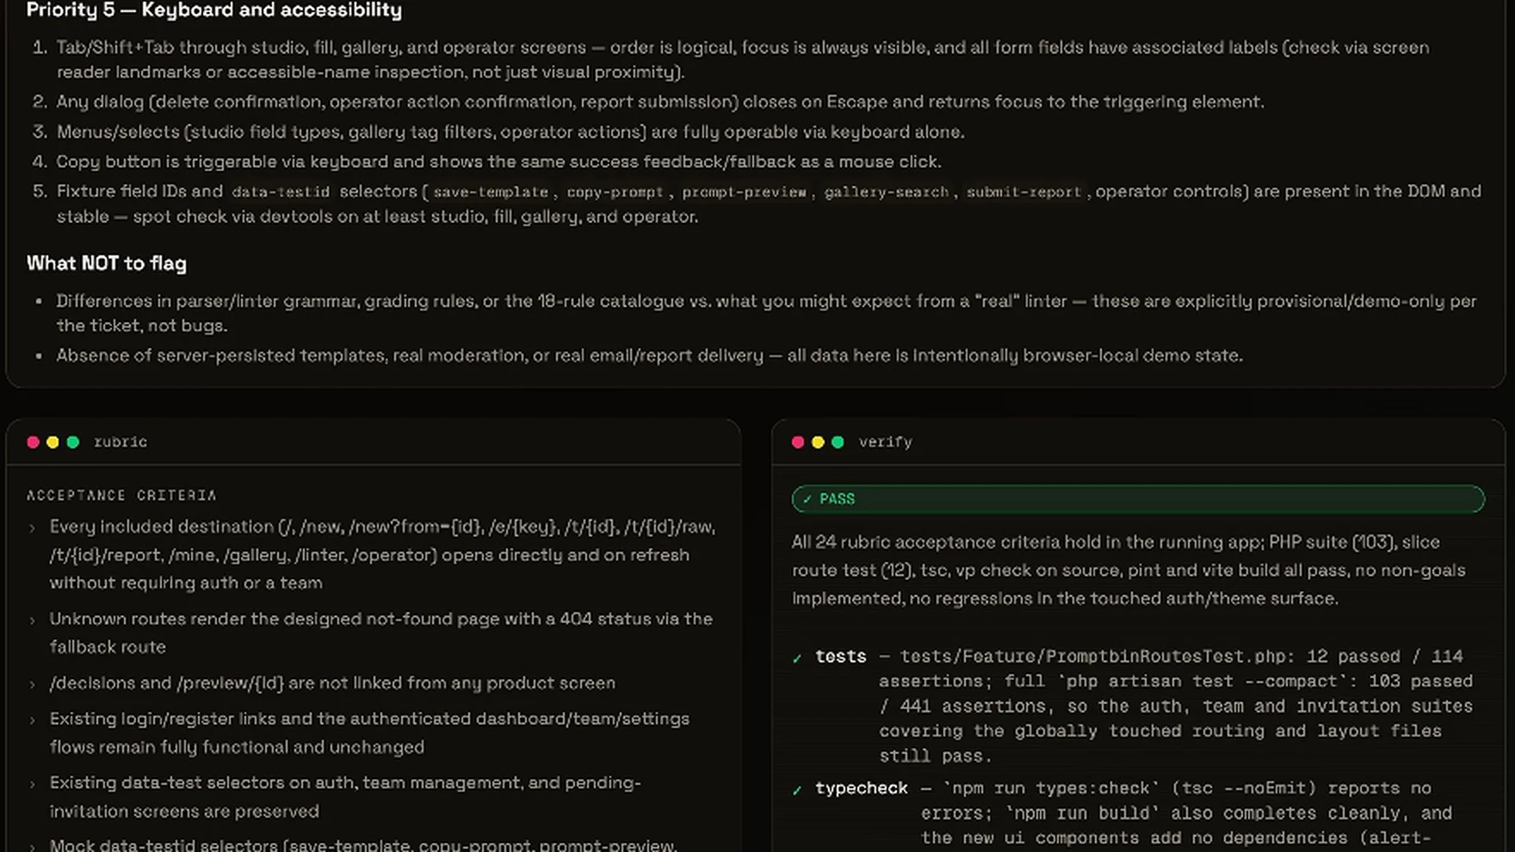Expand the 'Existing data-test selectors' criterion chevron
Viewport: 1515px width, 852px height.
click(x=33, y=785)
